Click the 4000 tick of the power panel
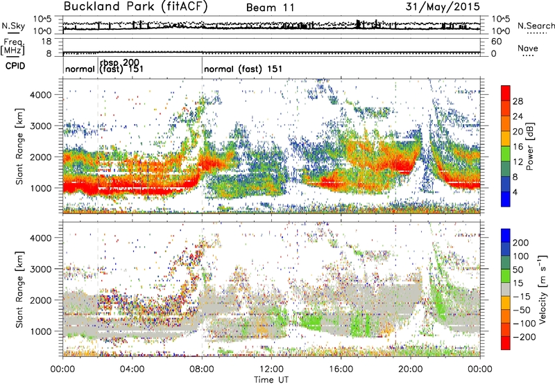Image resolution: width=555 pixels, height=384 pixels. (x=40, y=95)
